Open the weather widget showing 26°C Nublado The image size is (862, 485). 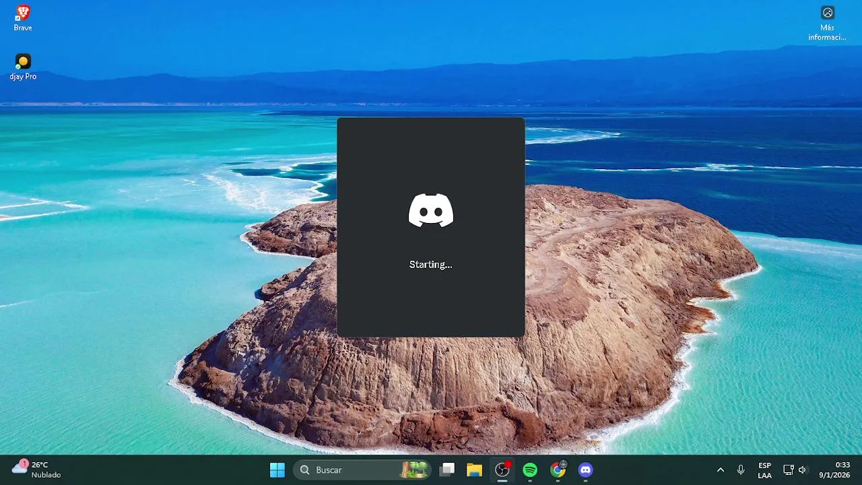point(37,470)
